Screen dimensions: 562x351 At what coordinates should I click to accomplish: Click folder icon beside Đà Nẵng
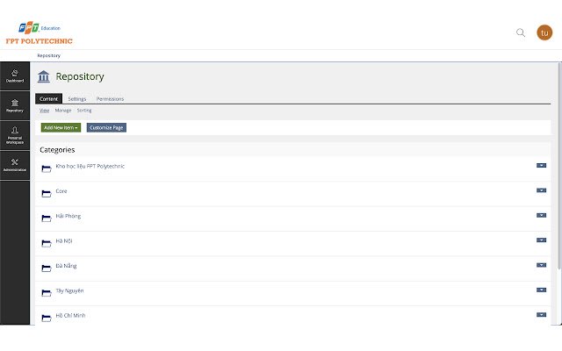[47, 268]
